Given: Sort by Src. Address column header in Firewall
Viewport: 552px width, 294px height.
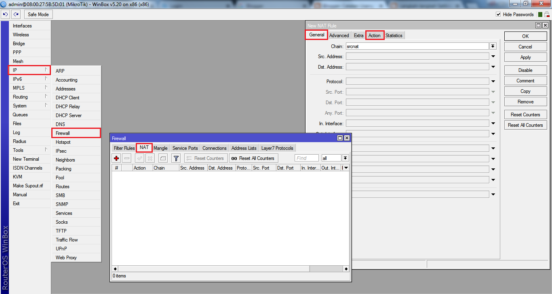Looking at the screenshot, I should click(193, 168).
